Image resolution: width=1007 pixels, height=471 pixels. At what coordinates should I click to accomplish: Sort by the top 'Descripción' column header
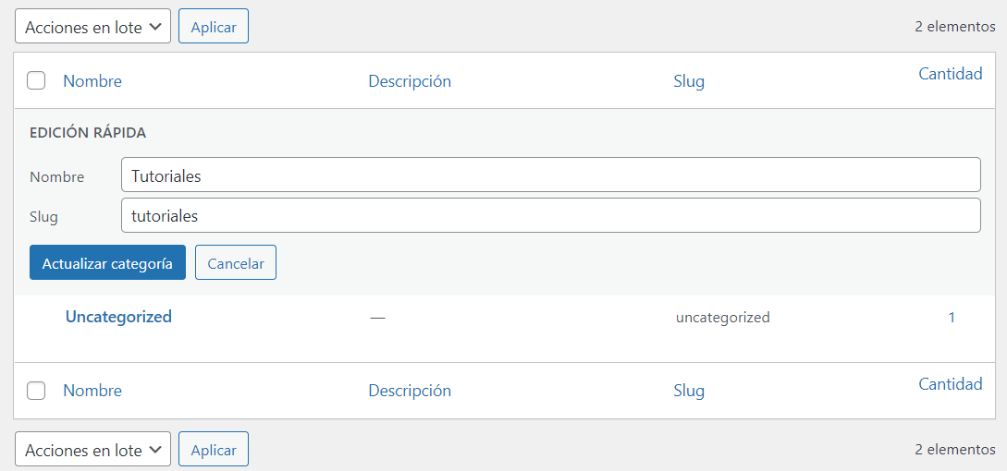pyautogui.click(x=410, y=81)
